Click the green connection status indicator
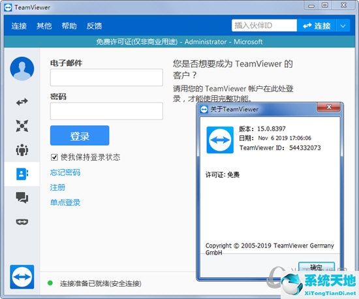359x299 pixels. pos(50,283)
